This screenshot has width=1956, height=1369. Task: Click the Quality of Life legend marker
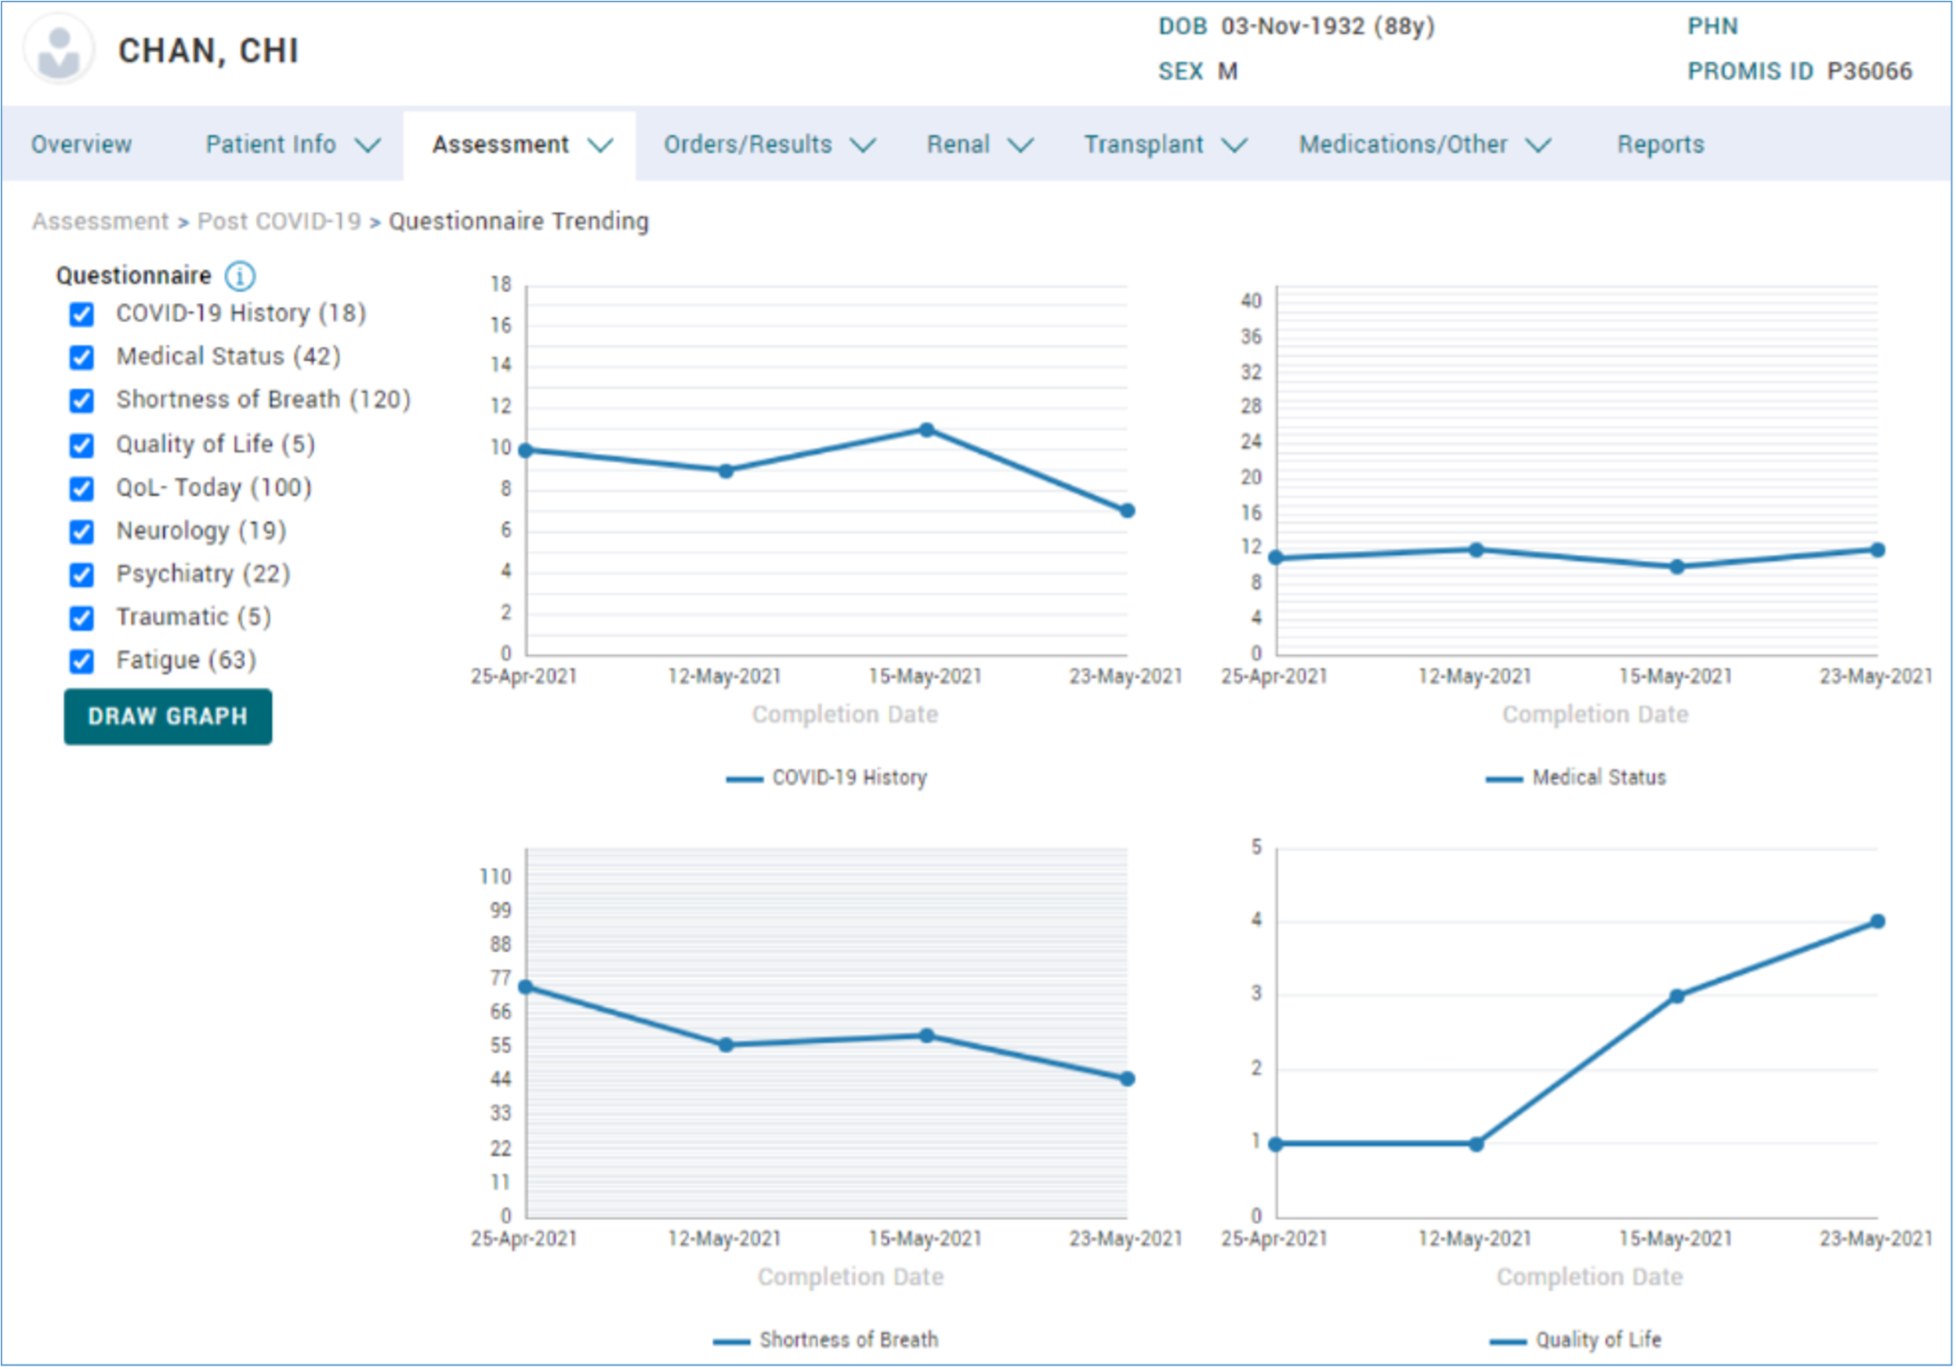click(1507, 1341)
